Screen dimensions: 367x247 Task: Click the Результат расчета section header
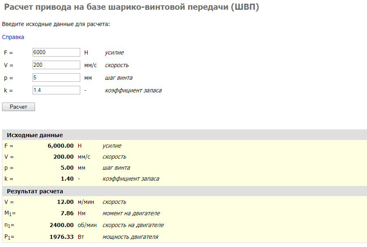coord(35,191)
